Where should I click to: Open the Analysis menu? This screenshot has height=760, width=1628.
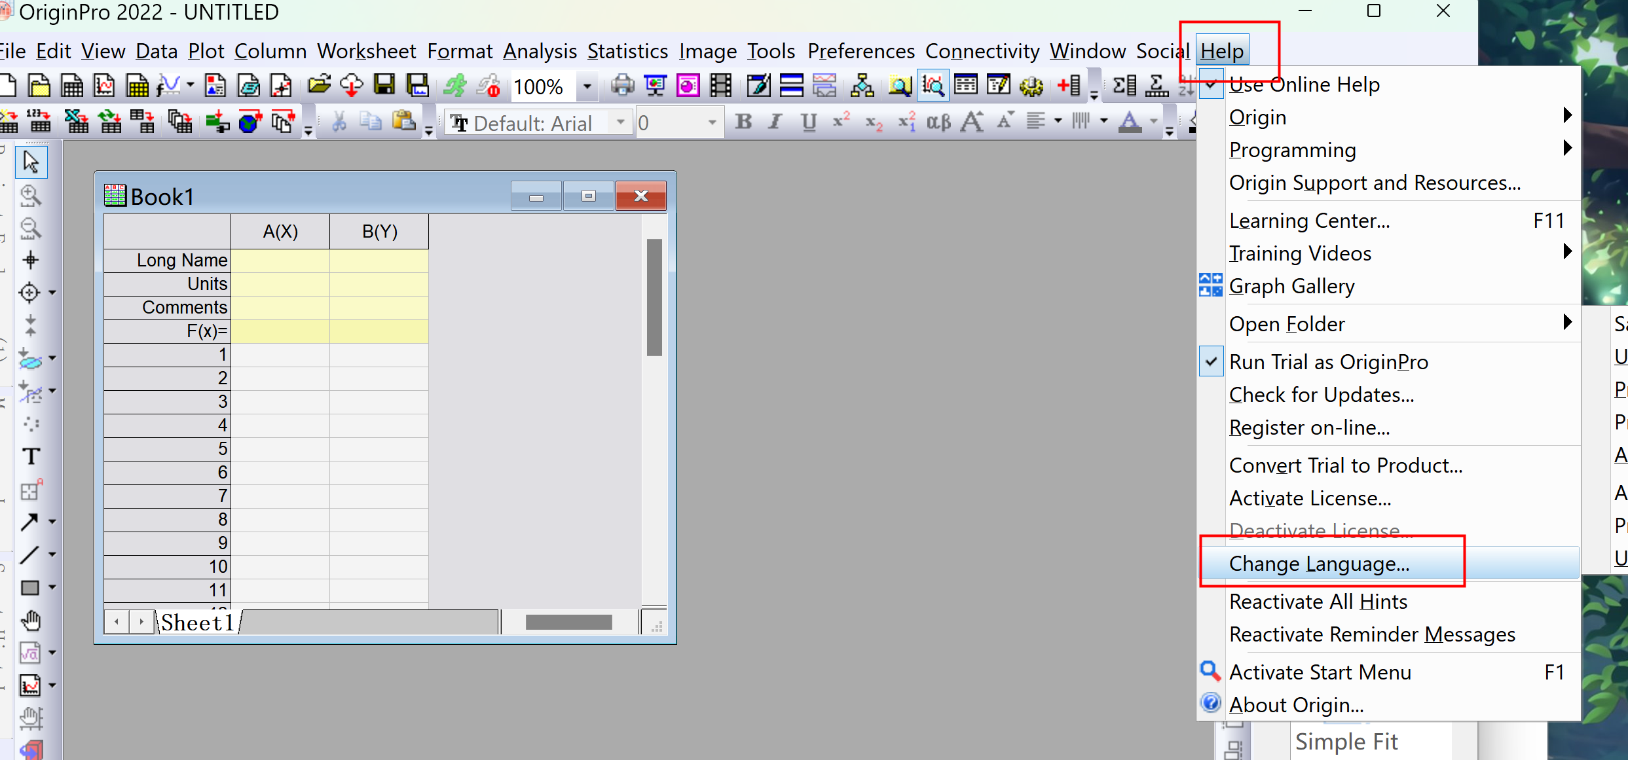[x=540, y=51]
